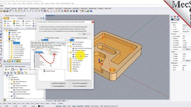Image resolution: width=191 pixels, height=107 pixels.
Task: Click the Zoom Extents icon in toolbar
Action: click(36, 11)
